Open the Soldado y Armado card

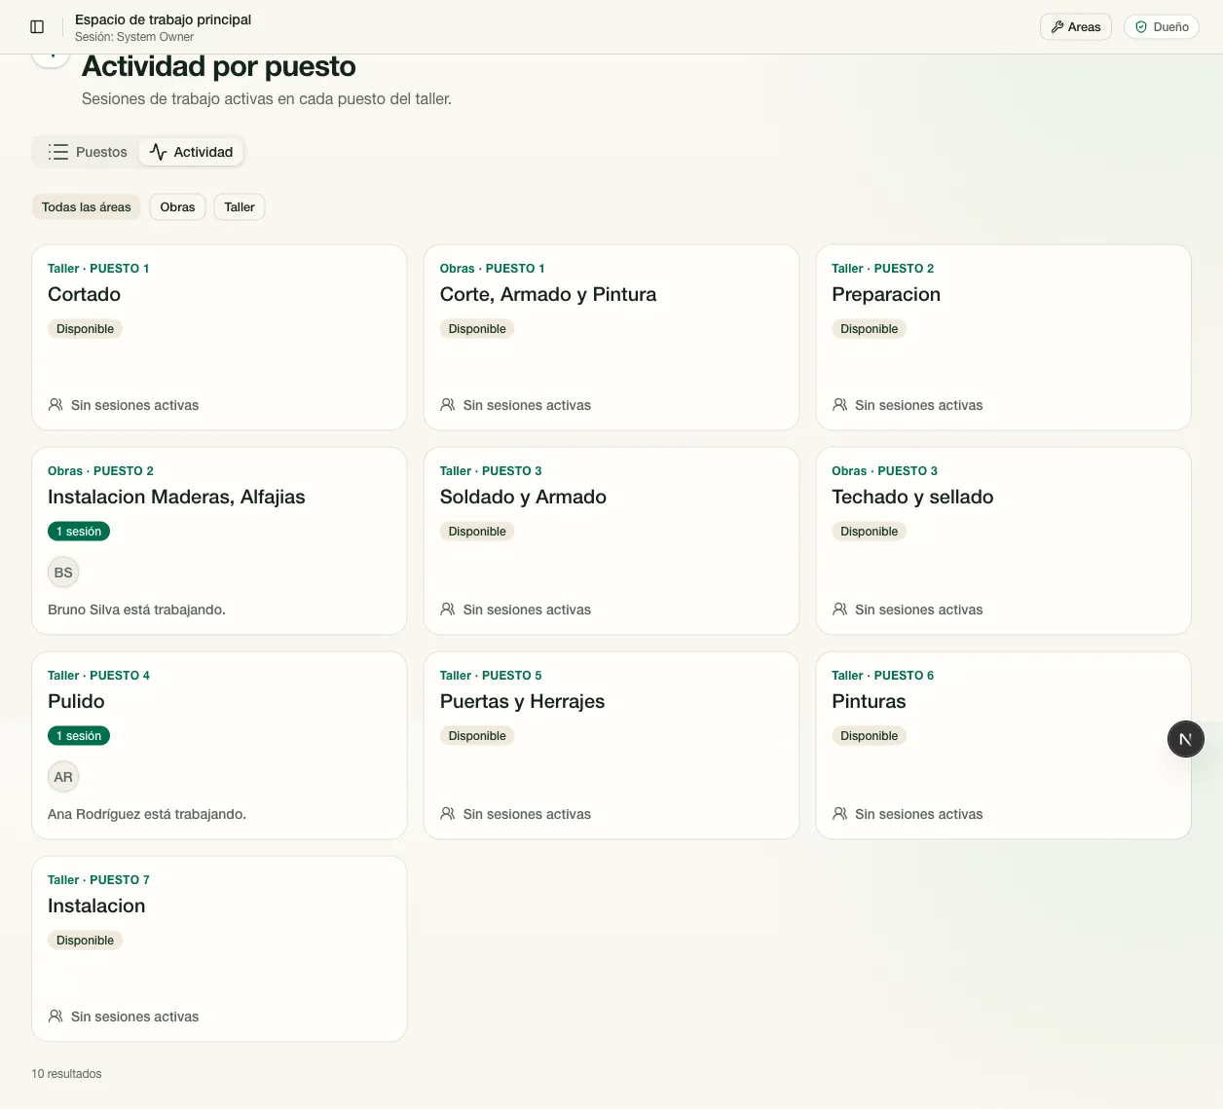(x=611, y=540)
